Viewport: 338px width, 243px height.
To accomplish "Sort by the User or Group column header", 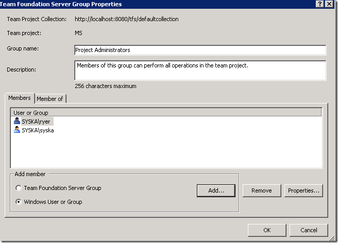I will pyautogui.click(x=166, y=112).
